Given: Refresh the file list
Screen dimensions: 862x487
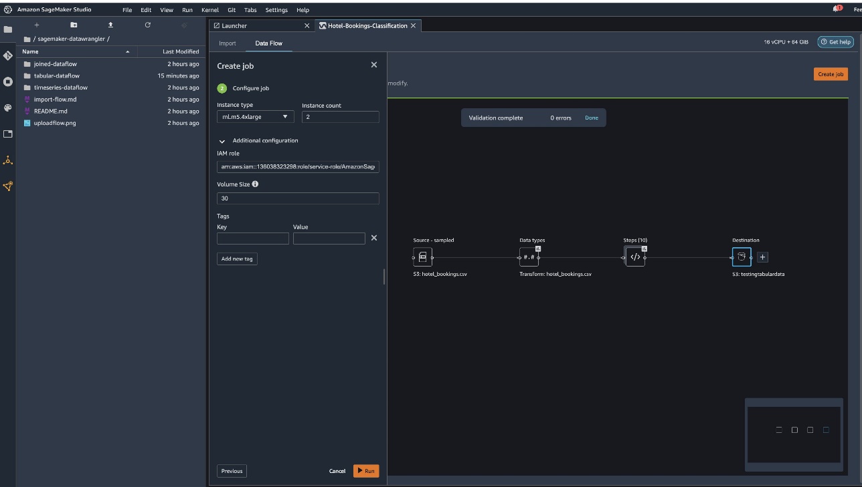Looking at the screenshot, I should coord(147,25).
